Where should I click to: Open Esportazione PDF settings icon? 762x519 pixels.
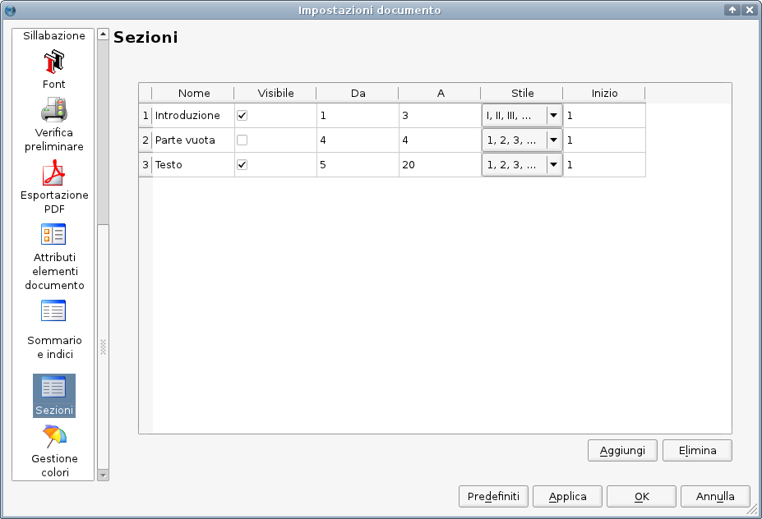(x=54, y=173)
